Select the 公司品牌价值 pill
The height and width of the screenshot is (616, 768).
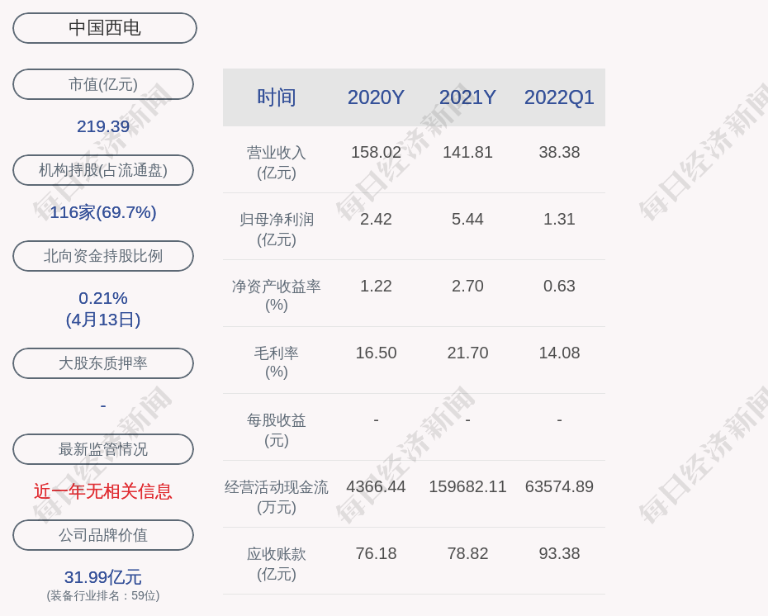coord(103,535)
